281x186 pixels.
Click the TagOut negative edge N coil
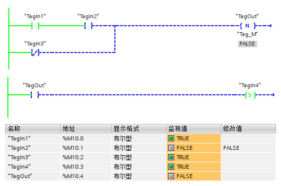click(x=248, y=26)
